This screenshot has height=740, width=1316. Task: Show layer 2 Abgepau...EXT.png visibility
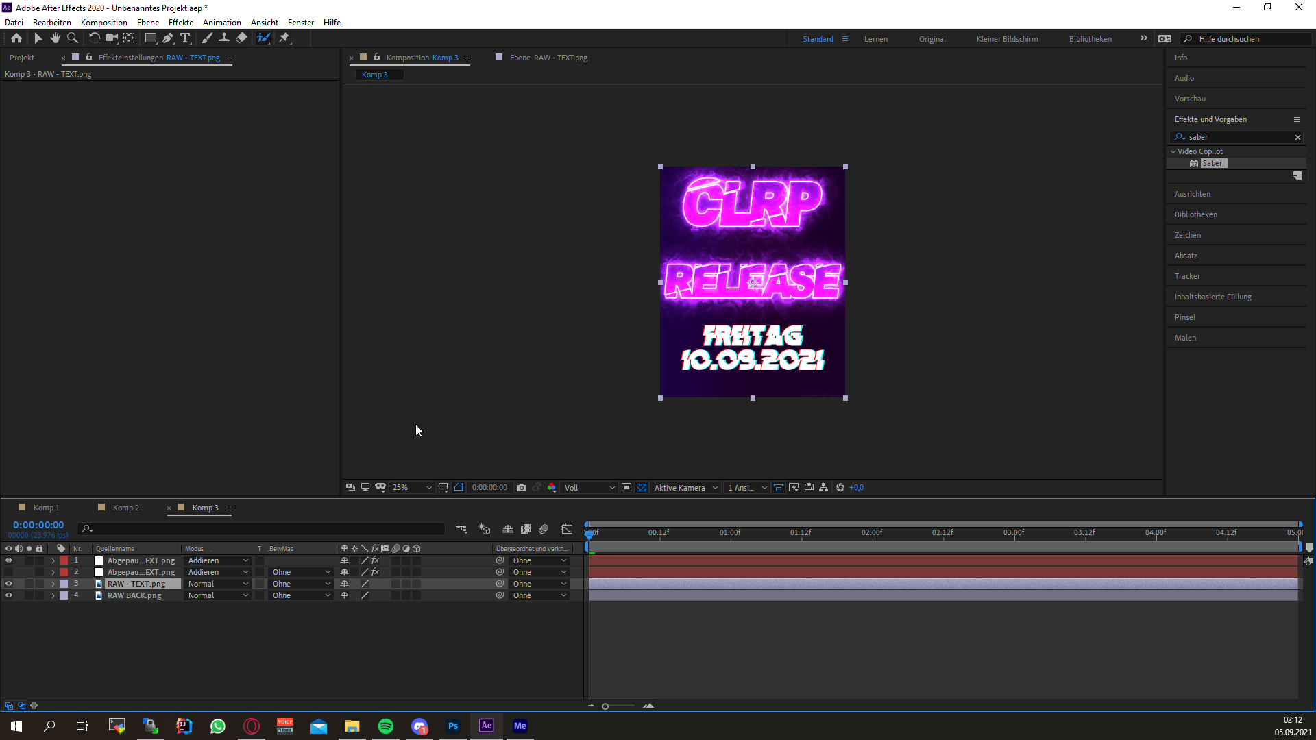coord(9,572)
